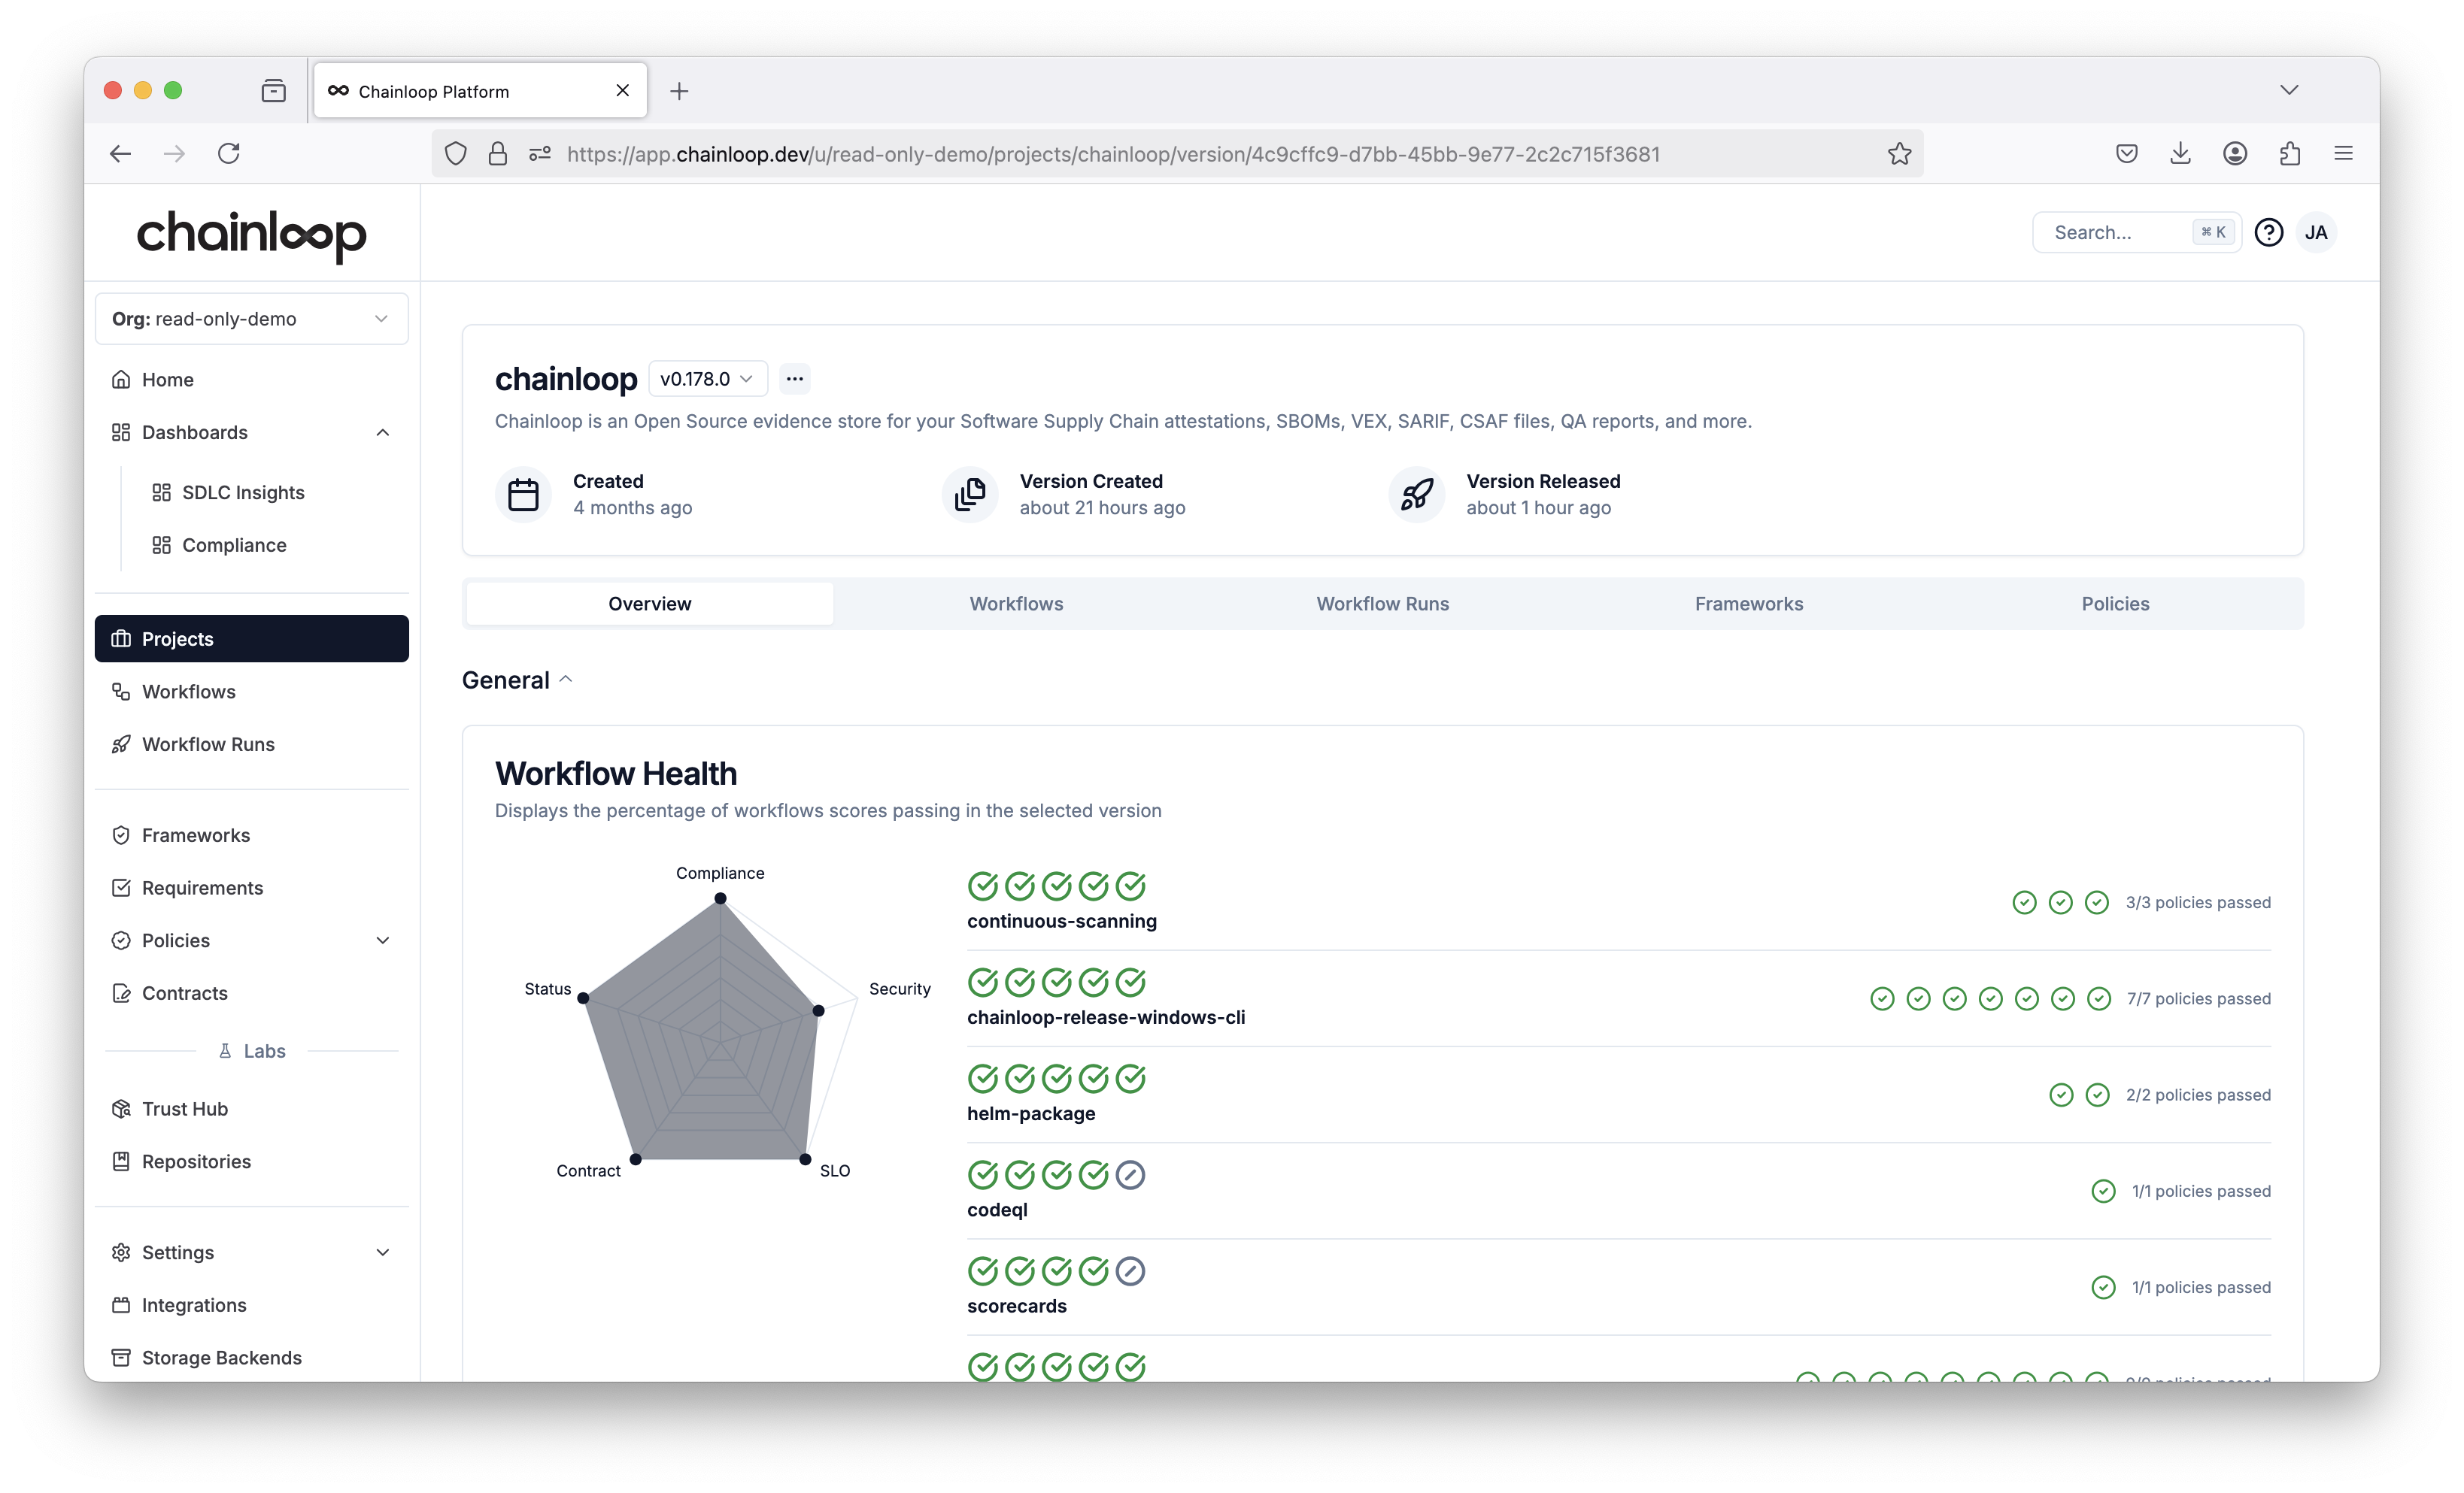Click the codeql policy passed check icon
The image size is (2464, 1493).
(x=2103, y=1190)
